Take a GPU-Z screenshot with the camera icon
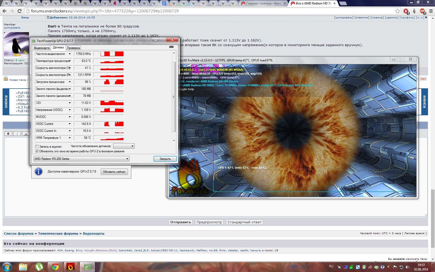The width and height of the screenshot is (435, 272). [x=171, y=47]
